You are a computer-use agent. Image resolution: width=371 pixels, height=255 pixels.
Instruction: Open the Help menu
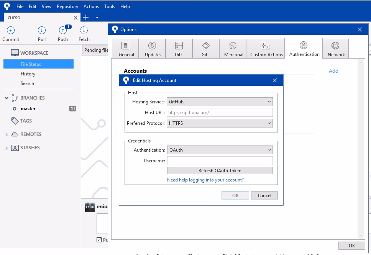point(125,7)
